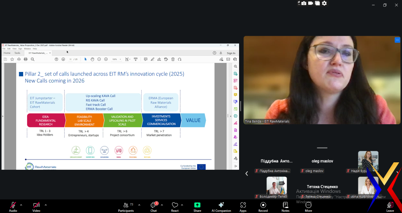Open the Tools tab in Acrobat
Viewport: 402px width, 213px height.
point(17,53)
